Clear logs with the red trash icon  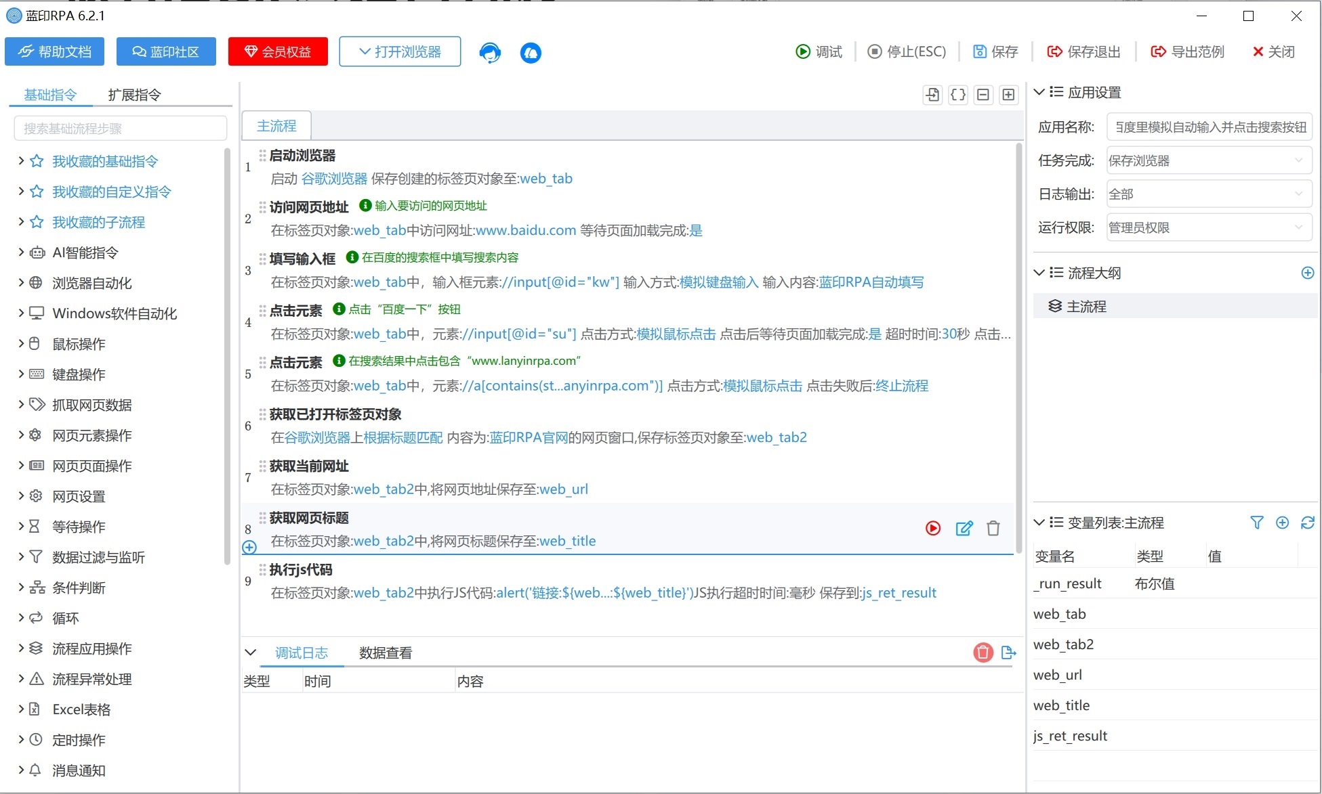pos(983,653)
